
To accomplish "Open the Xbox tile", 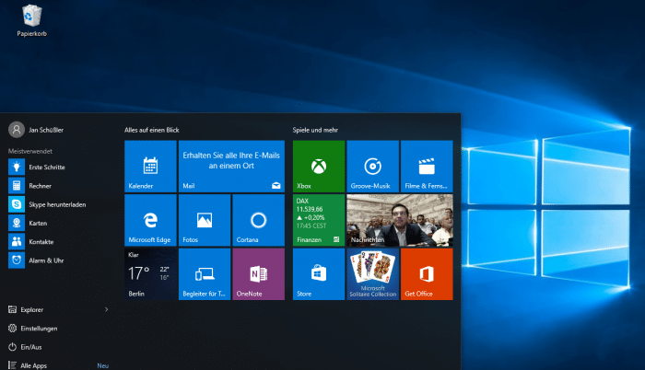I will [x=319, y=167].
